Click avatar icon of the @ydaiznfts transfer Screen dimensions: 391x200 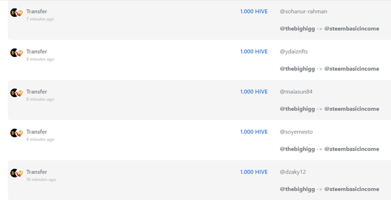[x=17, y=52]
